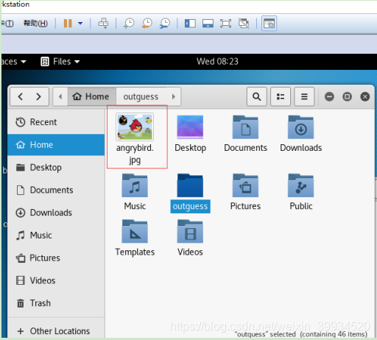
Task: Click the outguess path bar button
Action: pyautogui.click(x=141, y=96)
